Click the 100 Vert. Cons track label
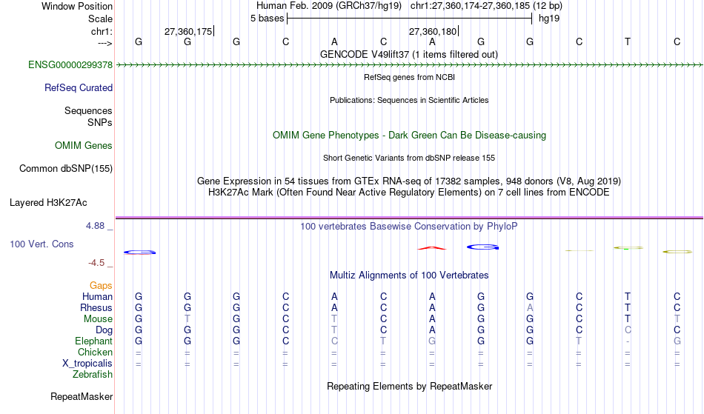The height and width of the screenshot is (414, 704). [x=41, y=244]
